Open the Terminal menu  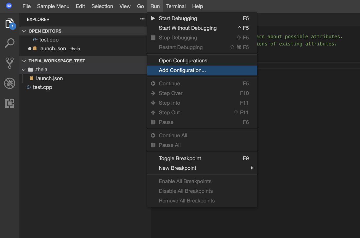[176, 6]
